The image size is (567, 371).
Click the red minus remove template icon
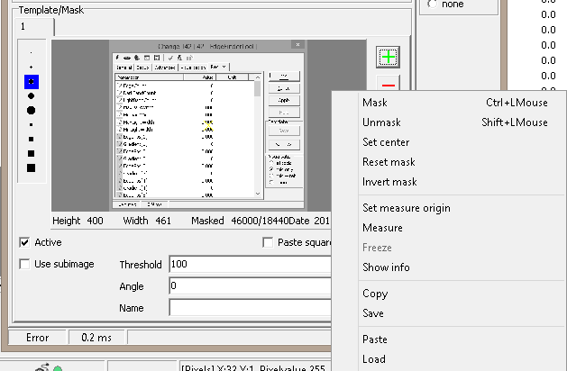[x=389, y=82]
